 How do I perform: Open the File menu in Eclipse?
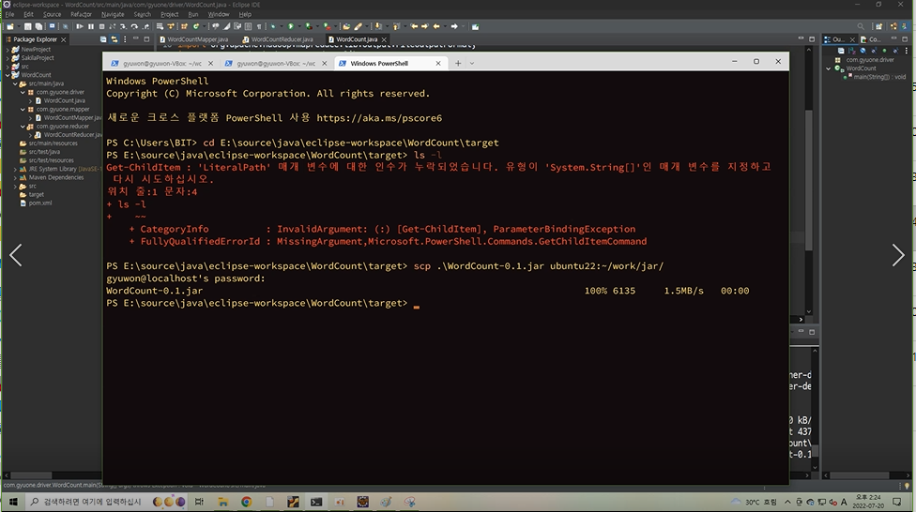pyautogui.click(x=10, y=14)
